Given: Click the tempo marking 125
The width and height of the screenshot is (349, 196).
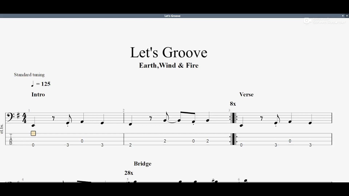Looking at the screenshot, I should click(x=41, y=84).
